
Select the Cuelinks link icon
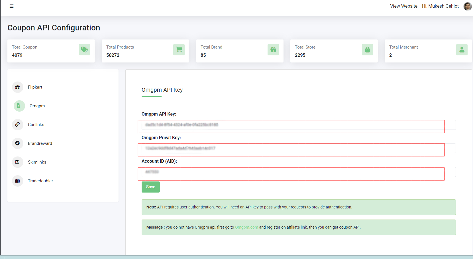tap(18, 125)
